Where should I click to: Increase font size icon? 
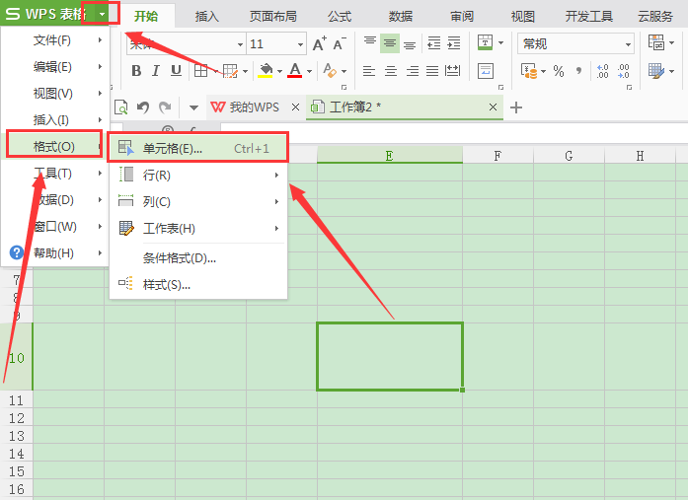[x=320, y=43]
